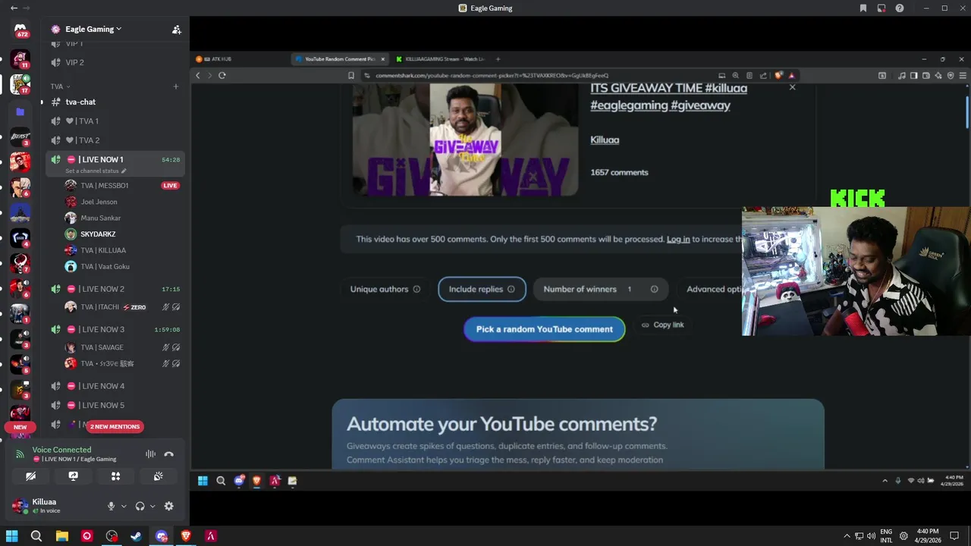
Task: Open Steam from the Windows taskbar
Action: [x=136, y=536]
